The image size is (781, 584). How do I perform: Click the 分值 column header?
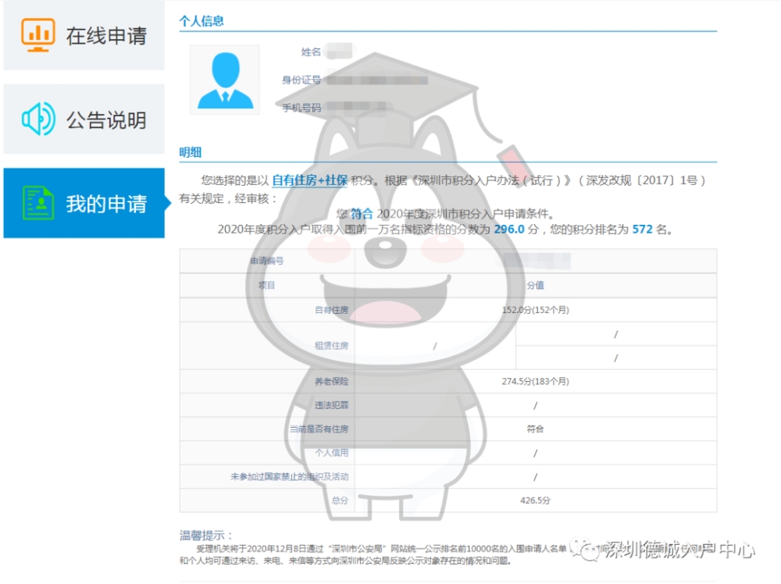536,285
